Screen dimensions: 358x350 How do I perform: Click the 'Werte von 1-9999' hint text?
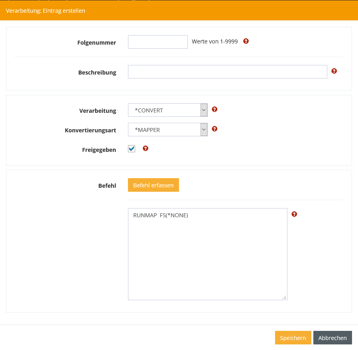pos(214,41)
